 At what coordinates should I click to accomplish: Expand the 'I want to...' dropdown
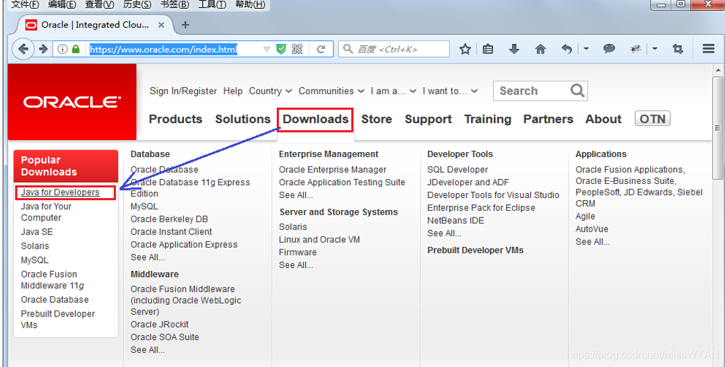click(450, 91)
